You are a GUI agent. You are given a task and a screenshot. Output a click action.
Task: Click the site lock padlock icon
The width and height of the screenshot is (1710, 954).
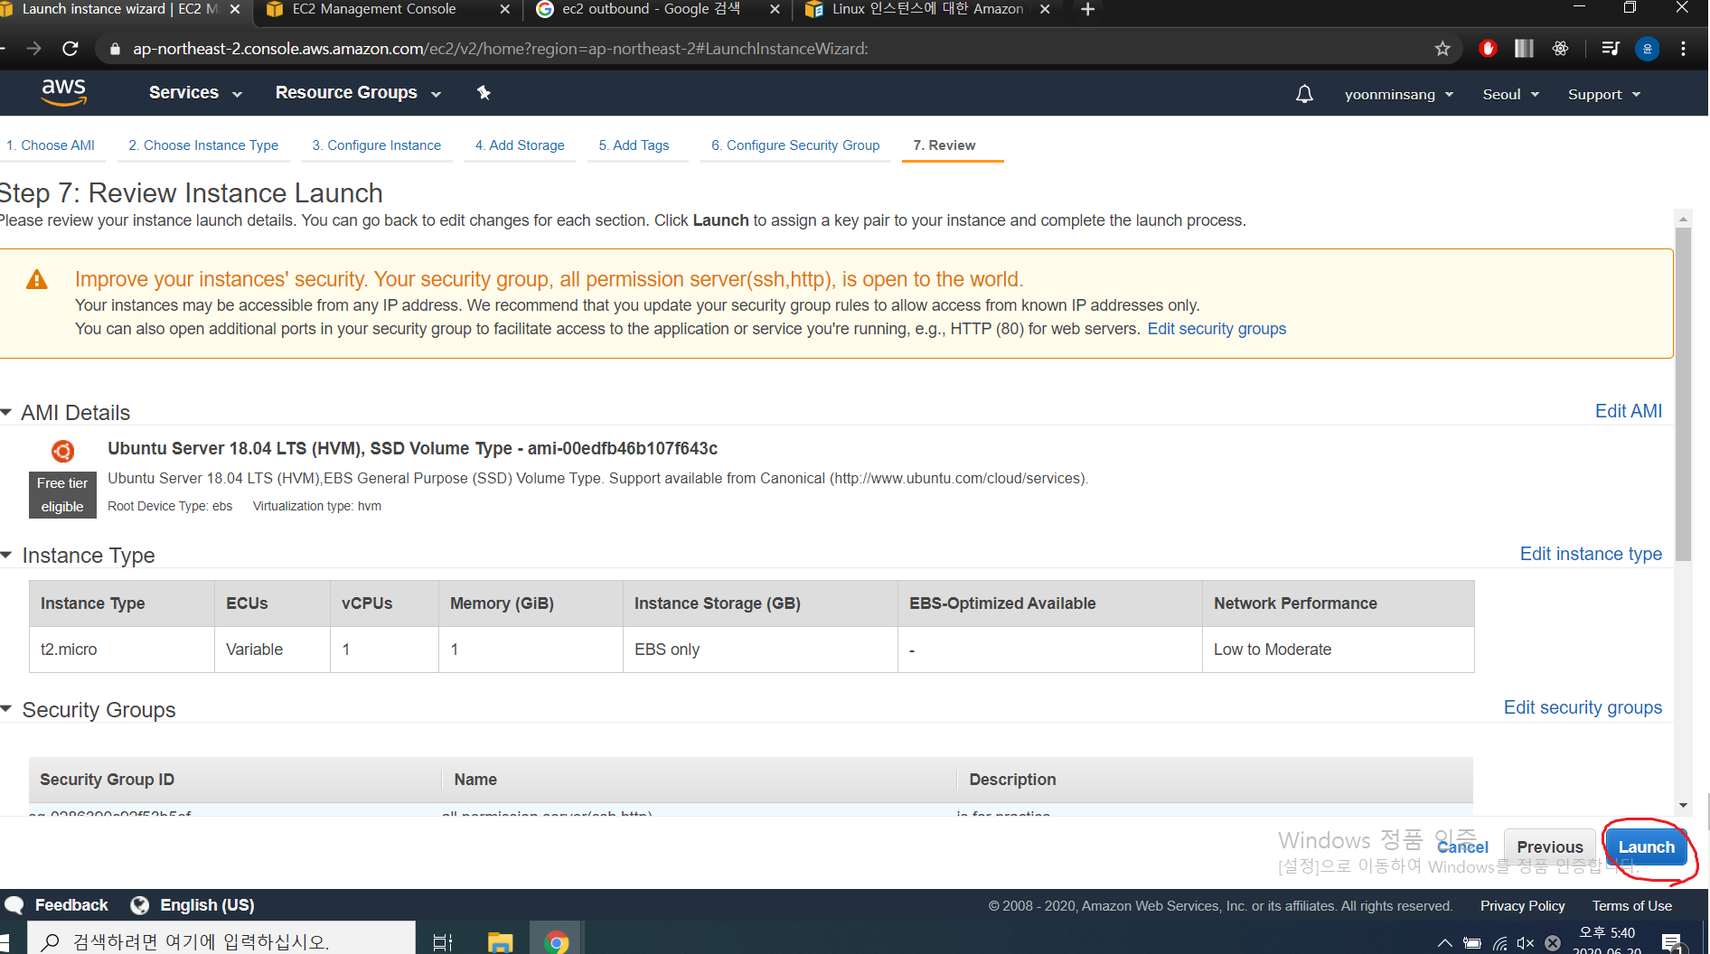coord(115,49)
